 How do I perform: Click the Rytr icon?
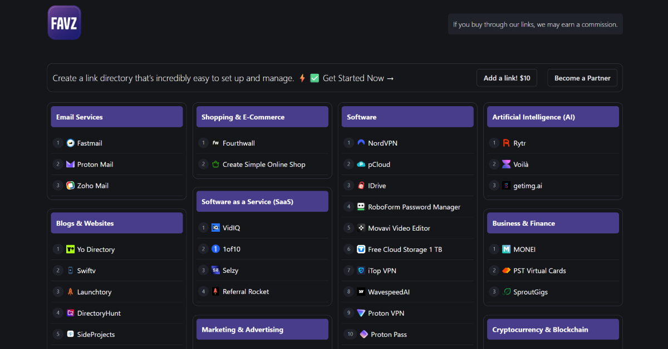click(x=506, y=143)
